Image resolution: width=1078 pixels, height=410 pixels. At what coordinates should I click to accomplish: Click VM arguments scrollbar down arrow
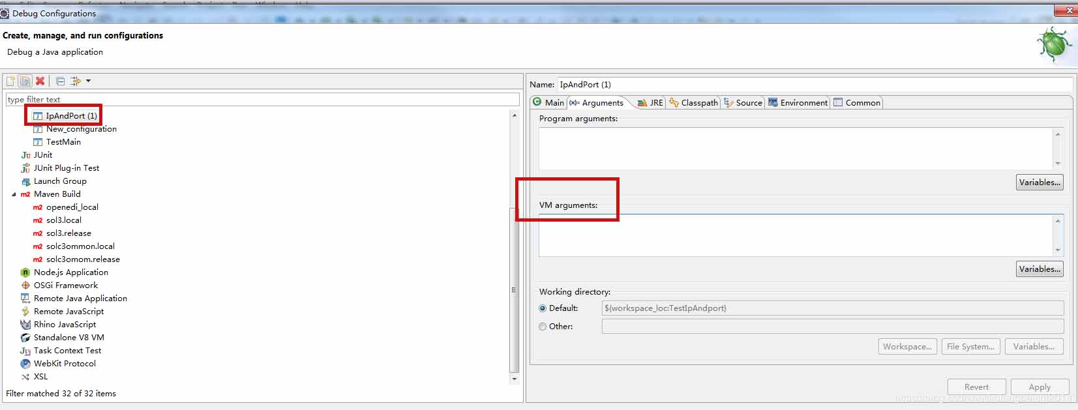click(x=1058, y=250)
